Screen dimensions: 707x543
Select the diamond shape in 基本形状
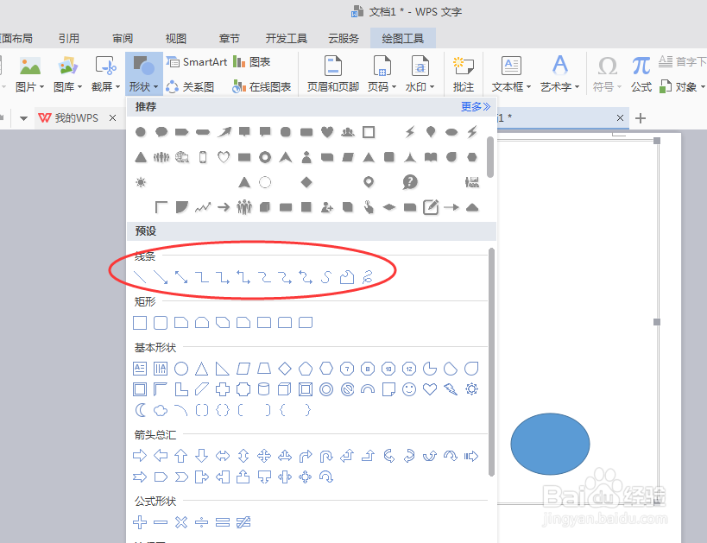pyautogui.click(x=285, y=369)
